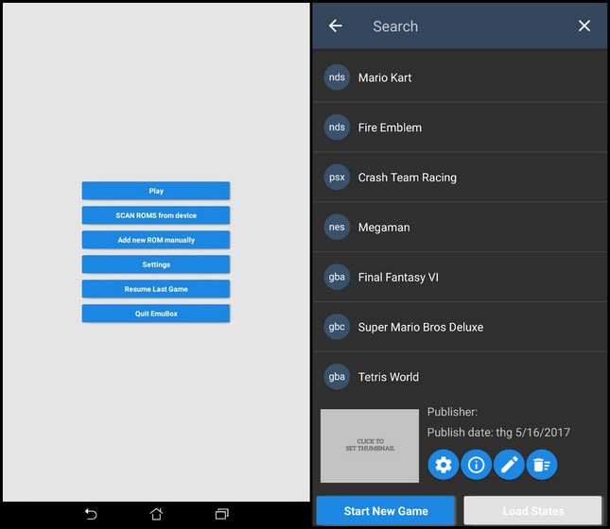Click the gbc badge beside Super Mario Bros Deluxe
Viewport: 610px width, 529px height.
pyautogui.click(x=337, y=327)
